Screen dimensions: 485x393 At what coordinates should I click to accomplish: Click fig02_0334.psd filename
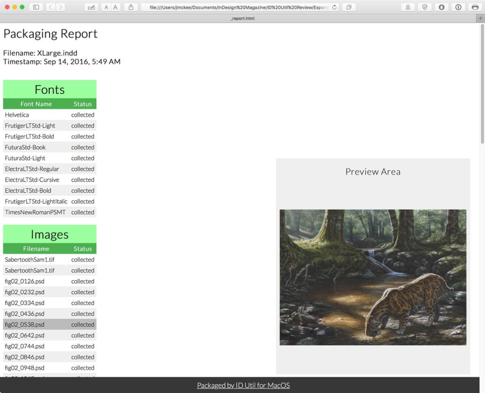pos(25,303)
